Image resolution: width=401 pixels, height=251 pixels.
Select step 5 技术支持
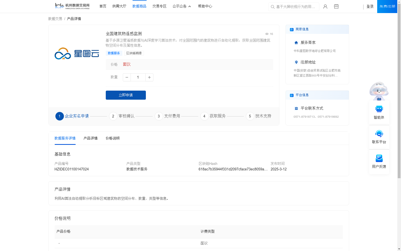click(259, 116)
